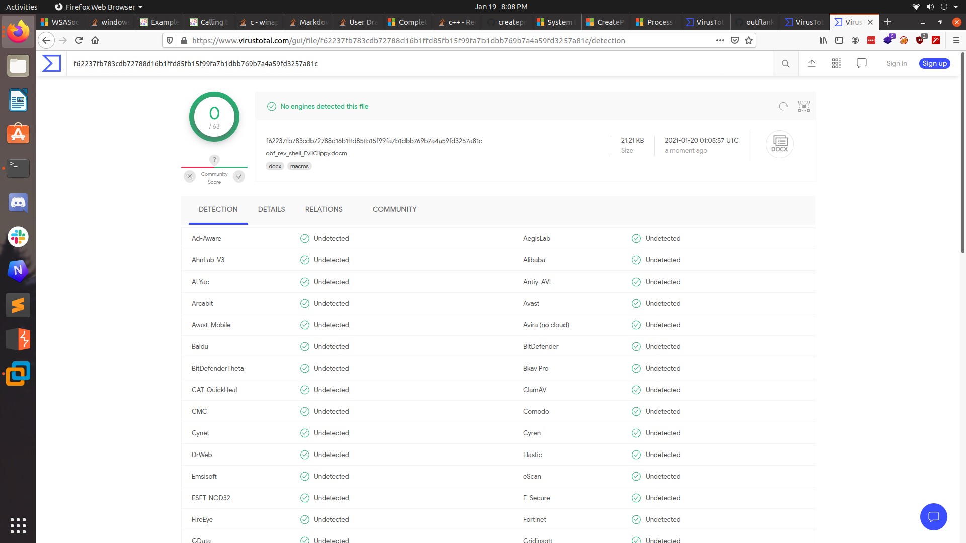Screen dimensions: 966x543
Task: Click the VirusTotal logo icon
Action: [51, 63]
